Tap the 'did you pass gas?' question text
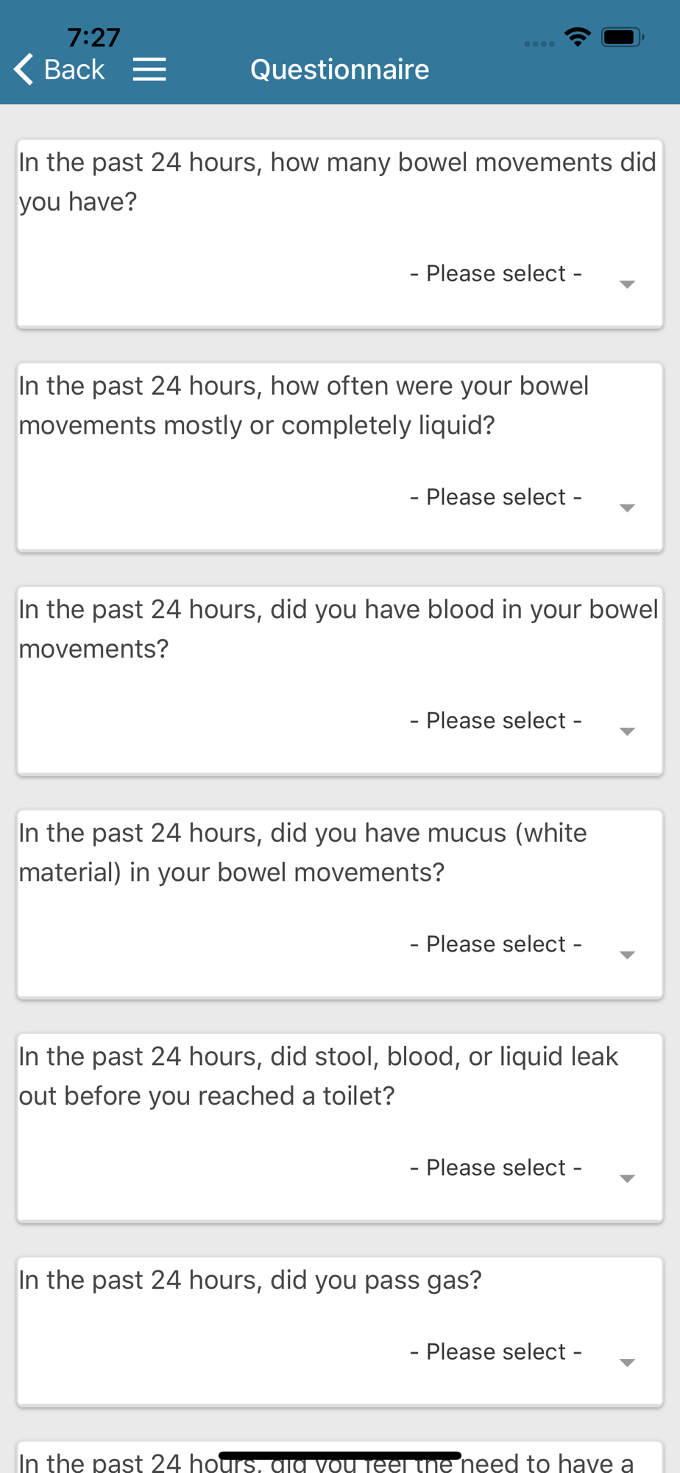The height and width of the screenshot is (1473, 680). pos(250,1281)
